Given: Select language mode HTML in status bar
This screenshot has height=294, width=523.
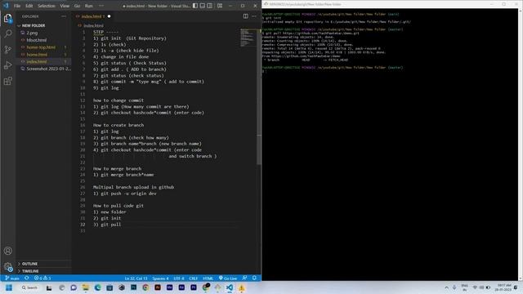Looking at the screenshot, I should (x=208, y=278).
